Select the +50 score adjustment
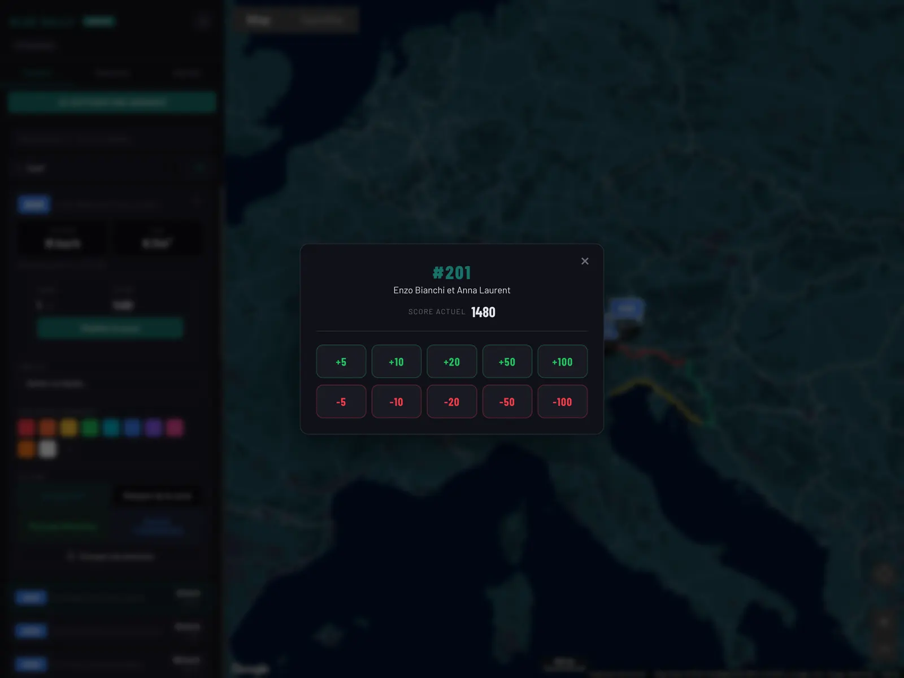Image resolution: width=904 pixels, height=678 pixels. point(507,362)
